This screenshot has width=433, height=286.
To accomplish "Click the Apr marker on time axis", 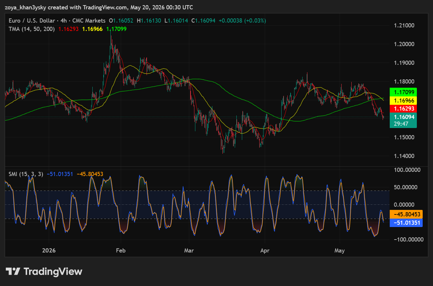I will (x=265, y=251).
